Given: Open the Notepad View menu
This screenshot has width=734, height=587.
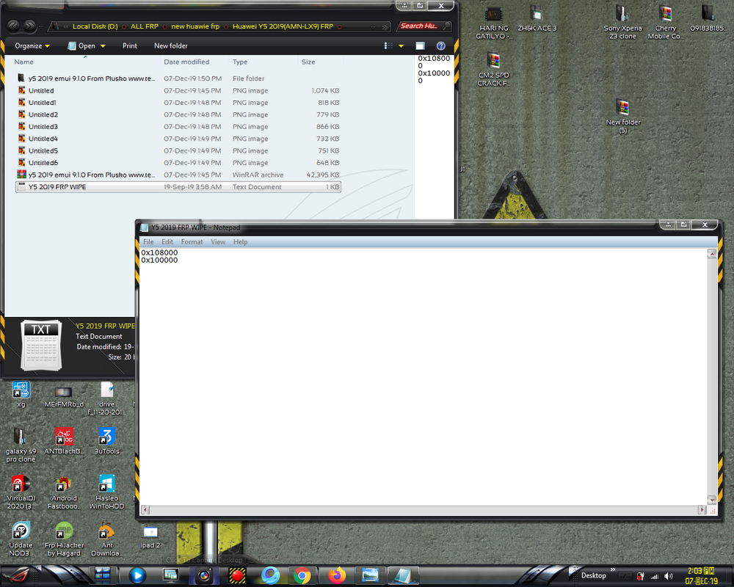Looking at the screenshot, I should 218,242.
